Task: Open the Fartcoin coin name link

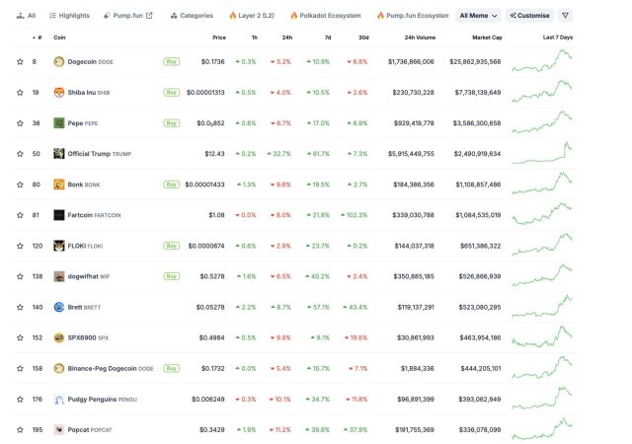Action: (94, 215)
